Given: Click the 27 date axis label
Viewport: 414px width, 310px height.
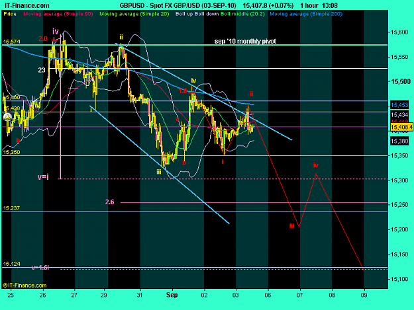Looking at the screenshot, I should (x=74, y=295).
